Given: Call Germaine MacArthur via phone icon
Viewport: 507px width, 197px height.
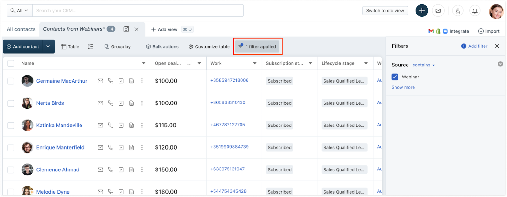Looking at the screenshot, I should tap(111, 81).
